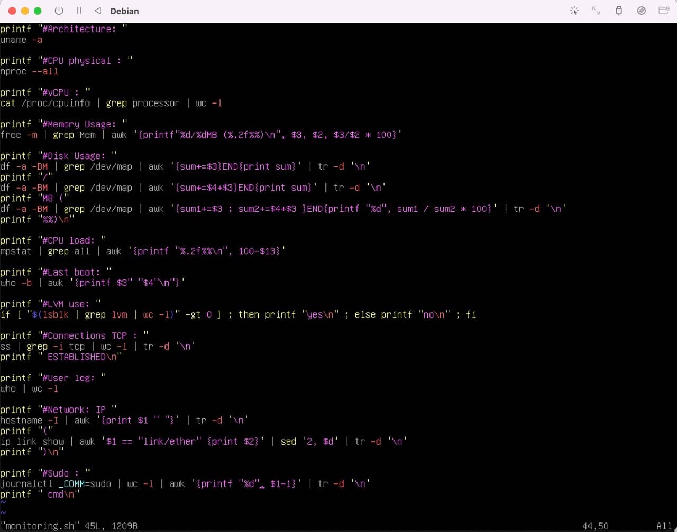The width and height of the screenshot is (677, 532).
Task: Click the restart triangle icon
Action: pyautogui.click(x=97, y=11)
